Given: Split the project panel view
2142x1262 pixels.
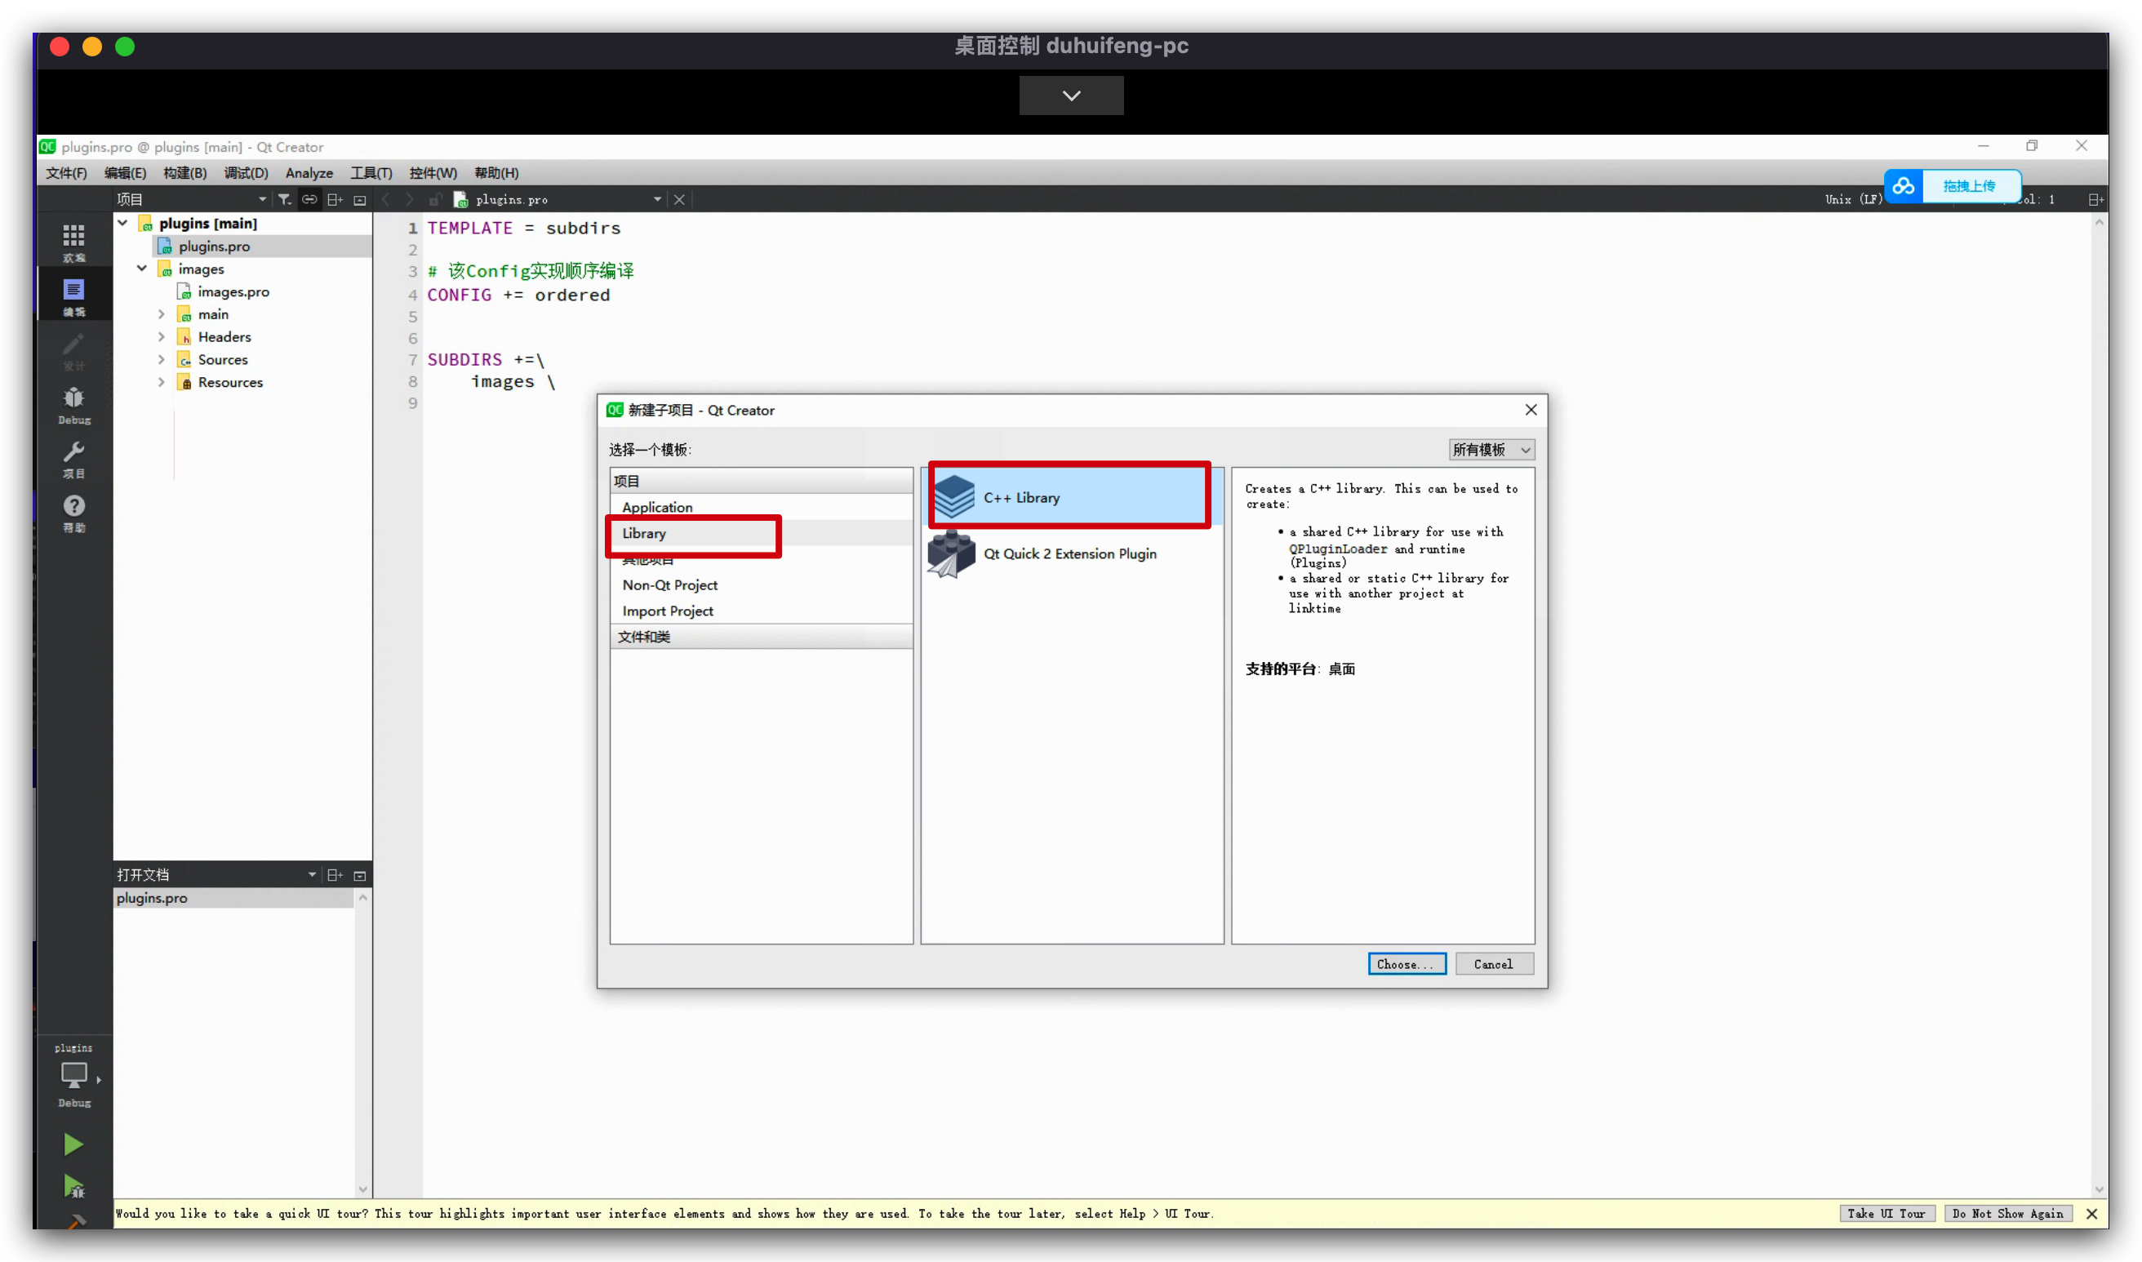Looking at the screenshot, I should click(x=335, y=200).
